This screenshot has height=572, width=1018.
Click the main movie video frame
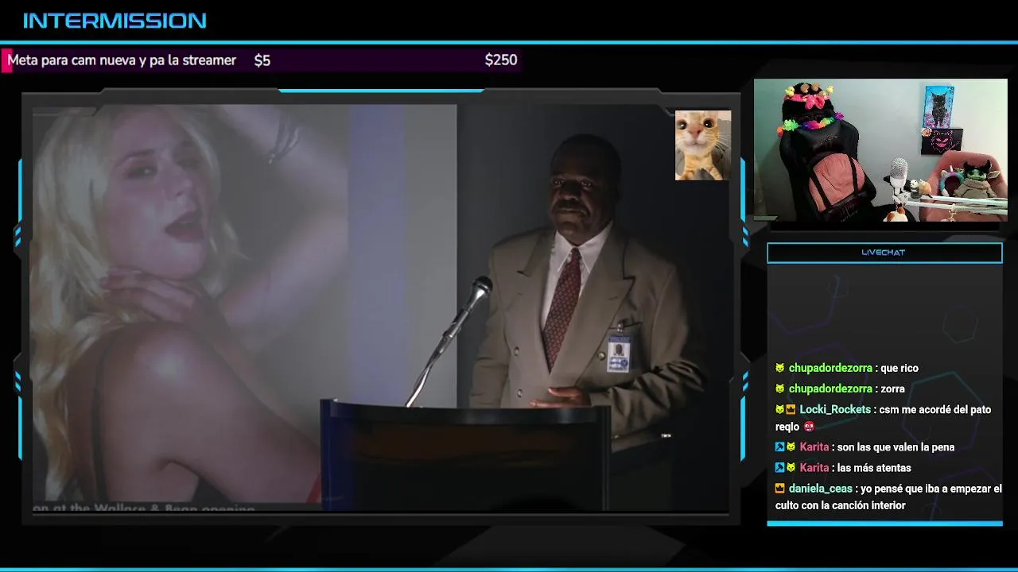coord(380,308)
